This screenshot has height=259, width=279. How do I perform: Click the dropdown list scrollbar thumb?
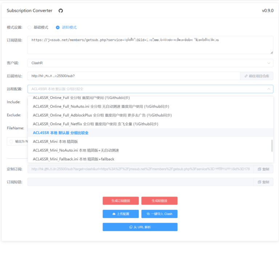(272, 145)
